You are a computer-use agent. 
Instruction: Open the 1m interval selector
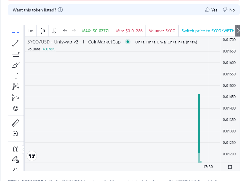[x=30, y=31]
